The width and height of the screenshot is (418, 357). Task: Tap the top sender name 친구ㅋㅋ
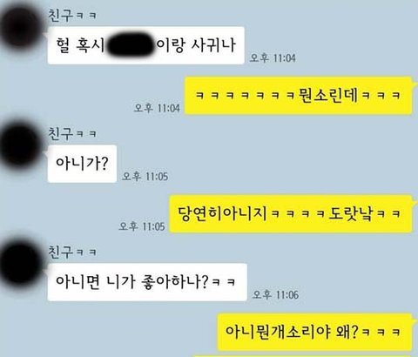[x=72, y=15]
